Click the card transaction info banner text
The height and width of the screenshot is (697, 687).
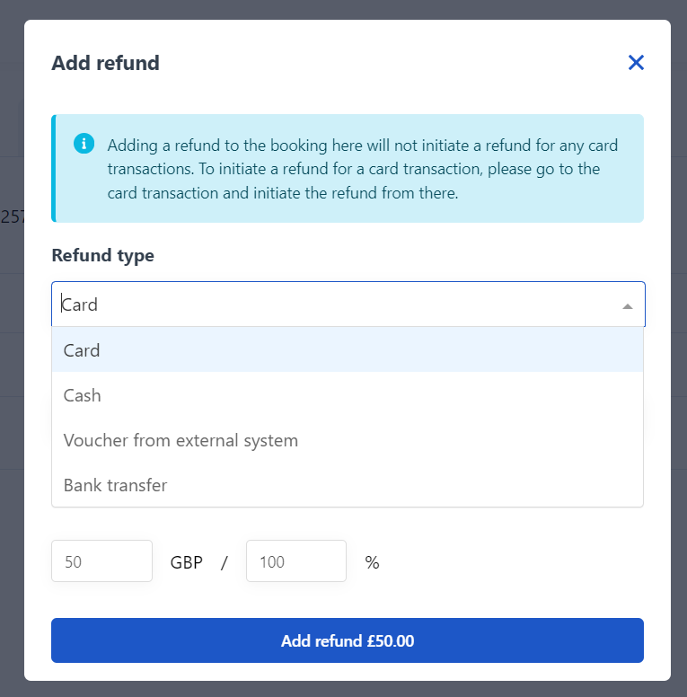(363, 169)
